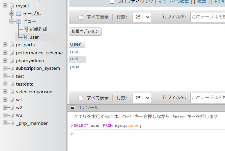Click the インライン編集 link
This screenshot has height=151, width=225.
[x=173, y=2]
